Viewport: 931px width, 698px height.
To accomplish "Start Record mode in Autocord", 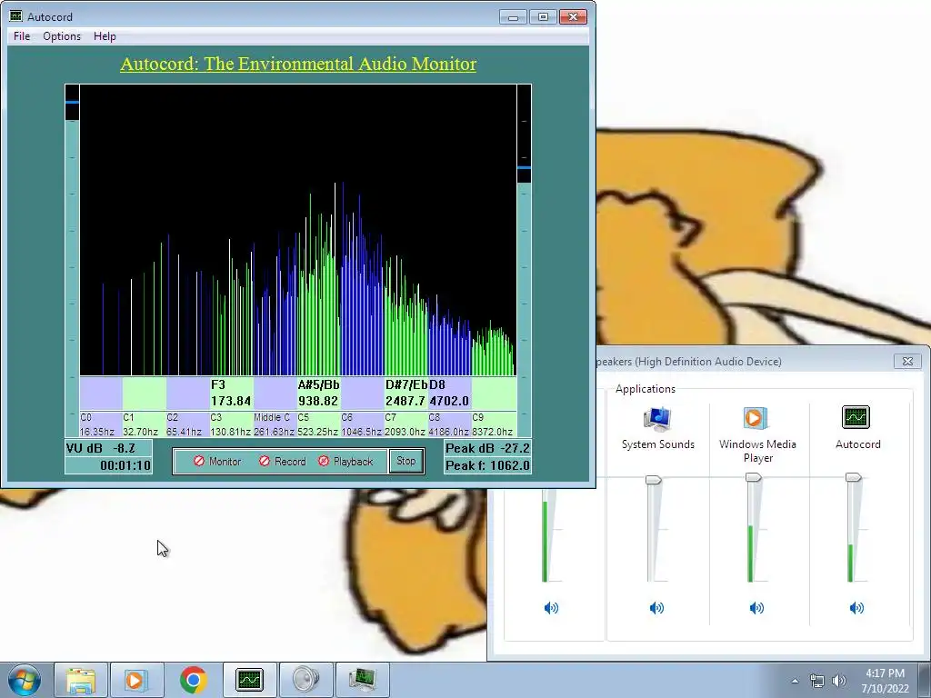I will [282, 461].
